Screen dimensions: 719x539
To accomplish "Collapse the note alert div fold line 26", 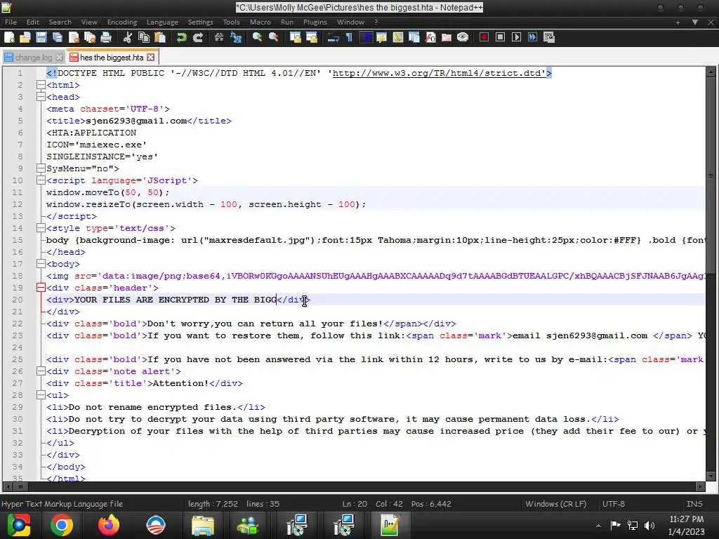I will pos(41,371).
